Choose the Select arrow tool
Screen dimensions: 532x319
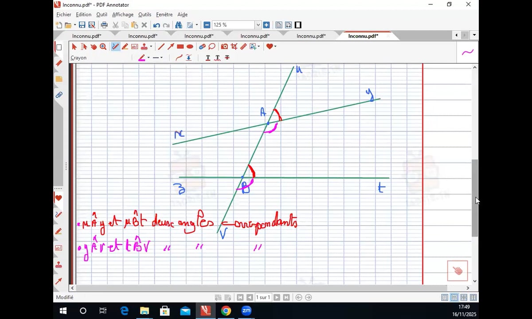(x=74, y=47)
